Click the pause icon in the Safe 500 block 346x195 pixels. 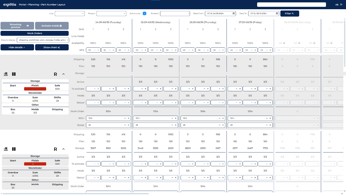[x=14, y=149]
